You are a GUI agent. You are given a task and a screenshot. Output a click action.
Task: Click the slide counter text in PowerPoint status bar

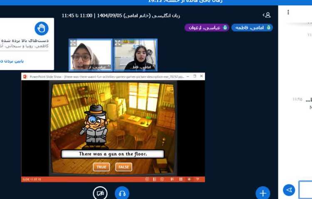[x=32, y=180]
